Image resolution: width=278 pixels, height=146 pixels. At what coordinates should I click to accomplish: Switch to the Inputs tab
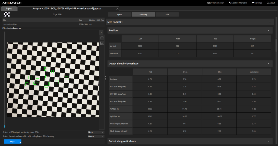pyautogui.click(x=119, y=14)
